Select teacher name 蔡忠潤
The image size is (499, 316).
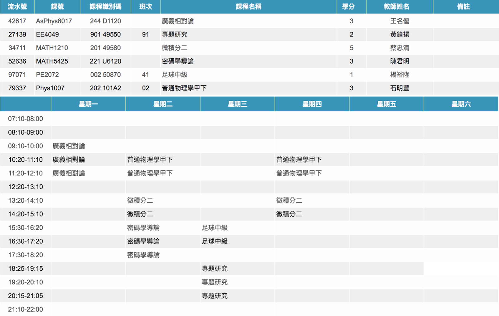[x=400, y=48]
